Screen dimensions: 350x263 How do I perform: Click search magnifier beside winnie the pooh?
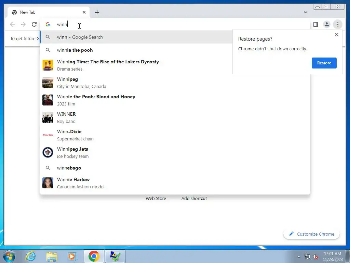click(48, 50)
